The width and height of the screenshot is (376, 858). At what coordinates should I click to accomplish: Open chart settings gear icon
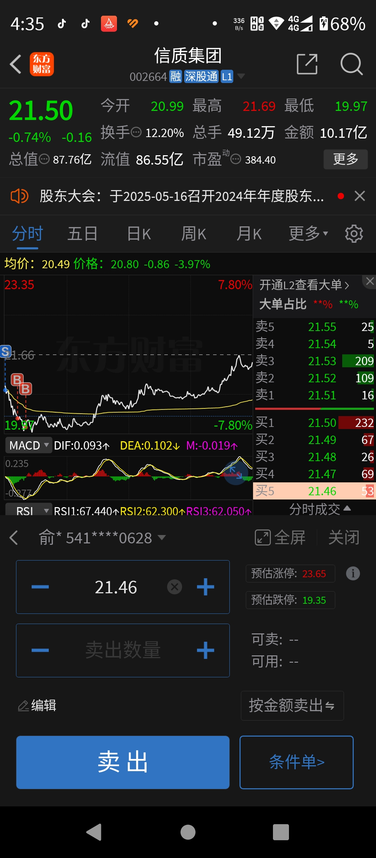coord(354,234)
